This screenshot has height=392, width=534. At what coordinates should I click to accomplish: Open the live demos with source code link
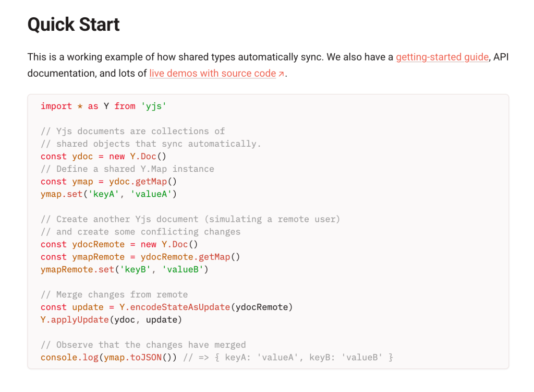[212, 74]
